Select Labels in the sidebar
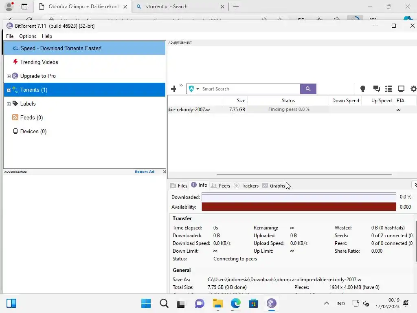 point(28,104)
